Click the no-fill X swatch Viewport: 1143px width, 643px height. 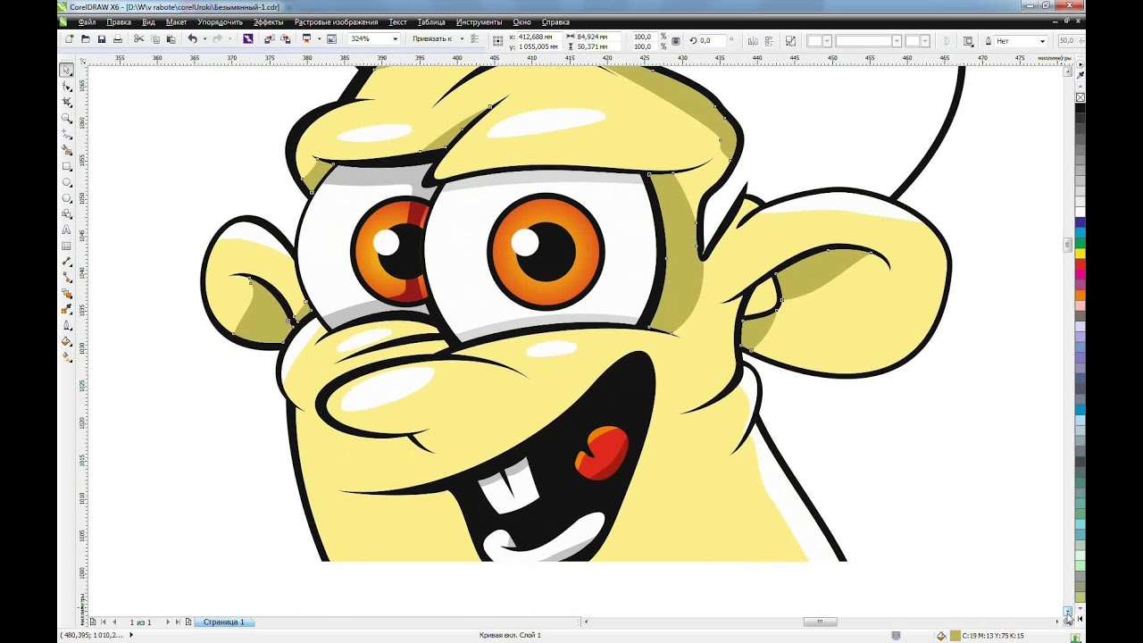coord(1080,97)
